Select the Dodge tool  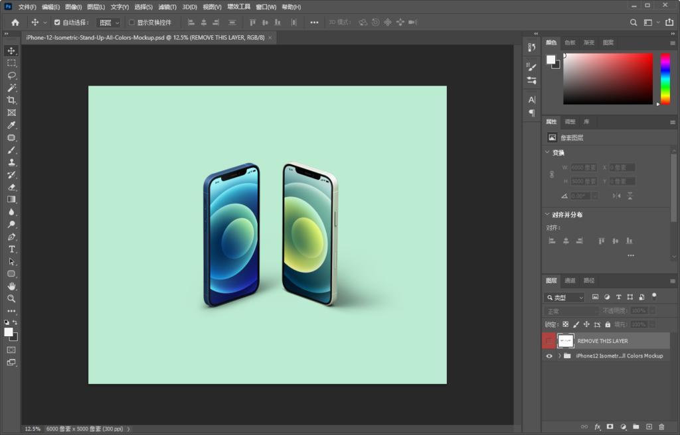pyautogui.click(x=11, y=224)
